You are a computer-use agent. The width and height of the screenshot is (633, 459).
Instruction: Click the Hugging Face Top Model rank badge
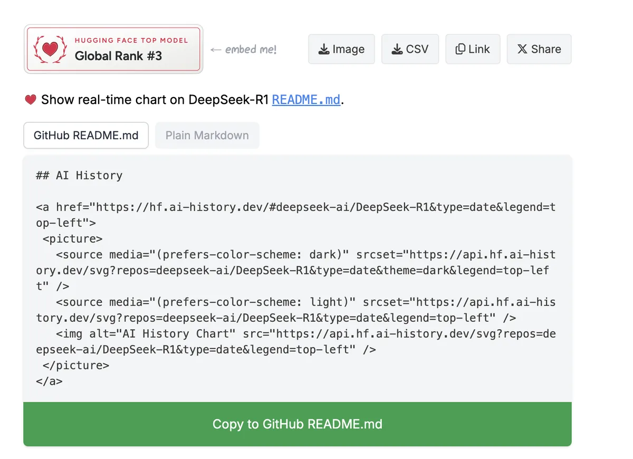113,49
